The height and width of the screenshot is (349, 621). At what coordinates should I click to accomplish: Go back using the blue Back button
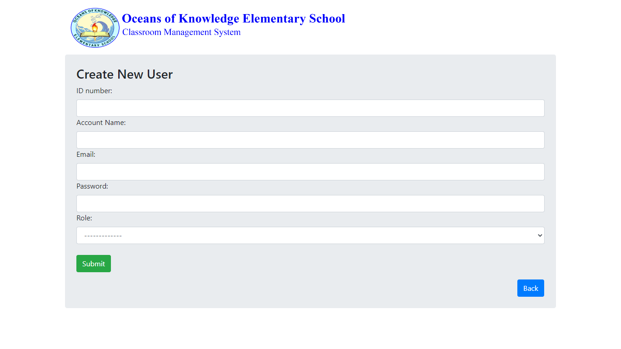(531, 288)
